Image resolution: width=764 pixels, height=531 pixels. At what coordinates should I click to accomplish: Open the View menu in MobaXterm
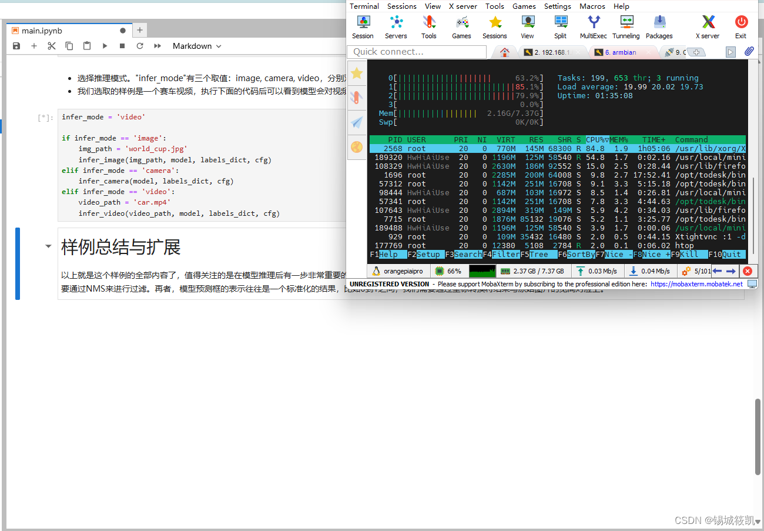[433, 6]
